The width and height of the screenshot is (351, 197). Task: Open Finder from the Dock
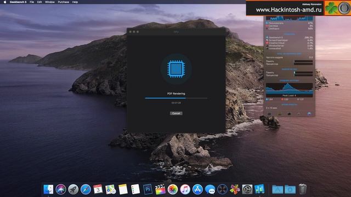[48, 189]
